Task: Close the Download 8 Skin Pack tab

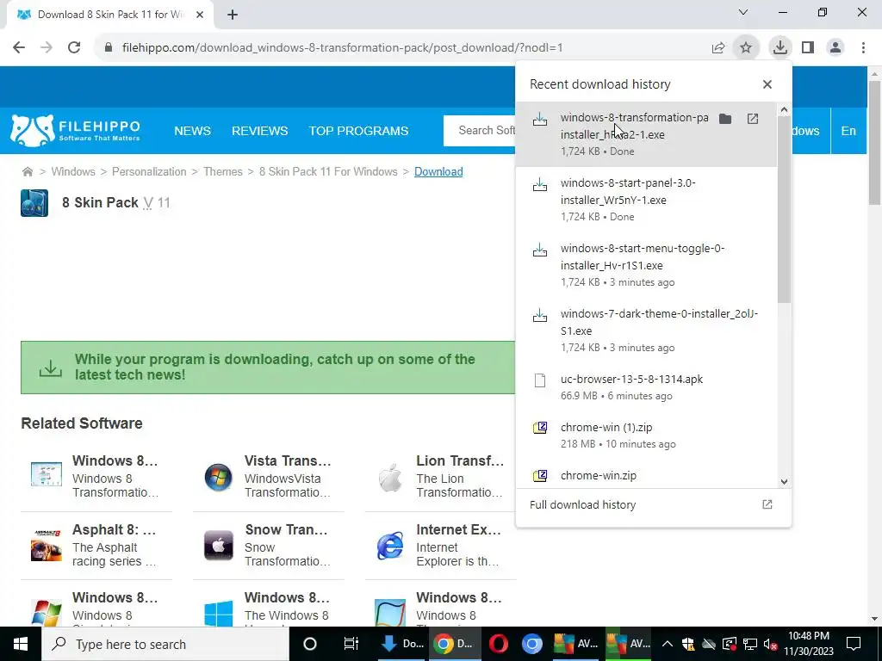Action: pos(200,15)
